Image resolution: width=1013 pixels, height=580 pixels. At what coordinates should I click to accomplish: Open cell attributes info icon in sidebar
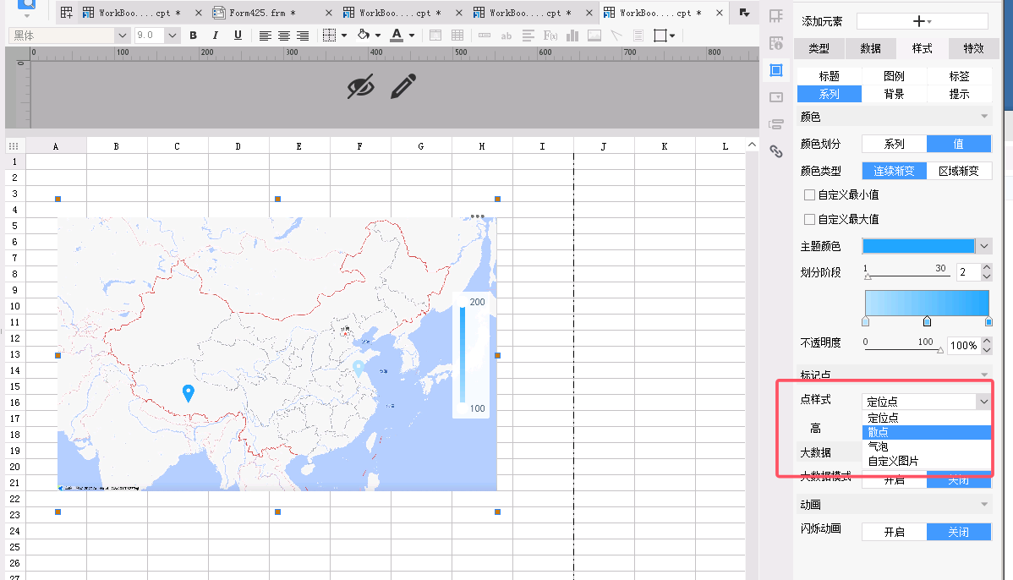pos(776,43)
